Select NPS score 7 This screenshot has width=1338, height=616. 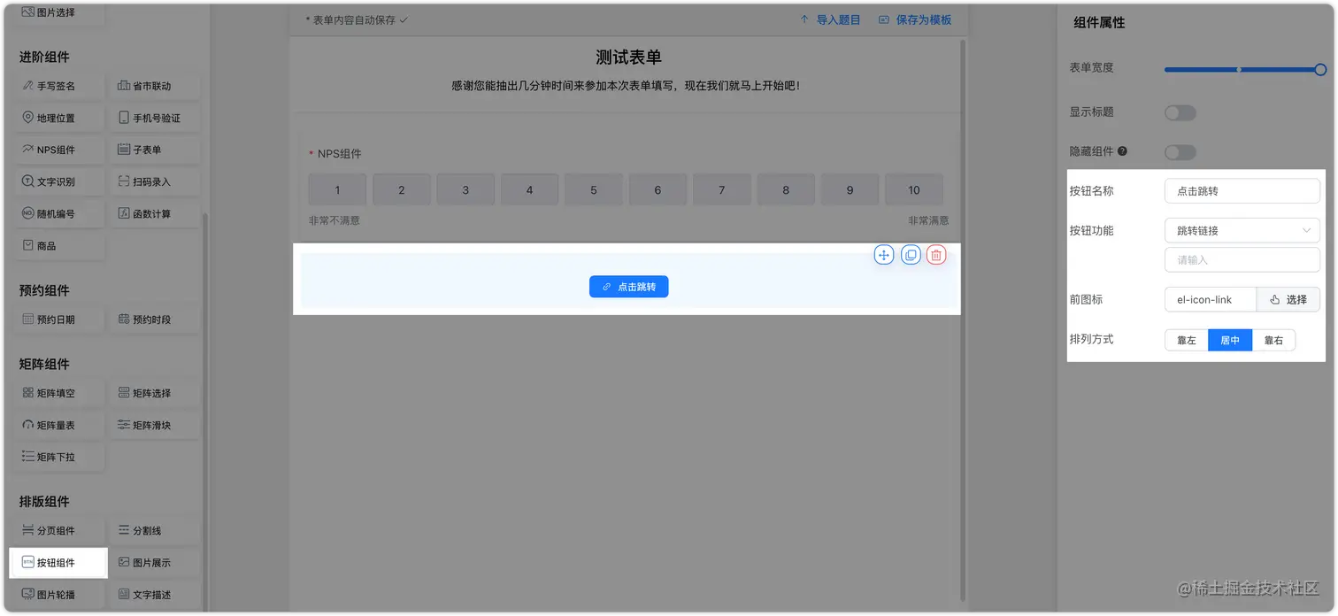click(x=722, y=189)
